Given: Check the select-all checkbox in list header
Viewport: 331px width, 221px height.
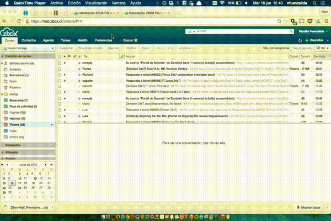Looking at the screenshot, I should coord(60,56).
